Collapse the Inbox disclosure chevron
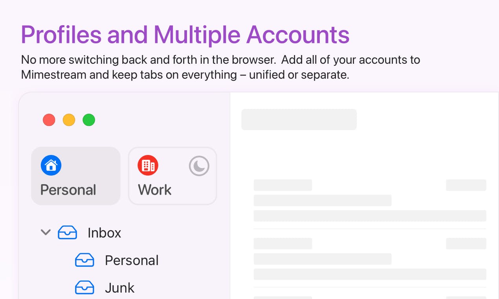Viewport: 499px width, 299px height. tap(46, 233)
